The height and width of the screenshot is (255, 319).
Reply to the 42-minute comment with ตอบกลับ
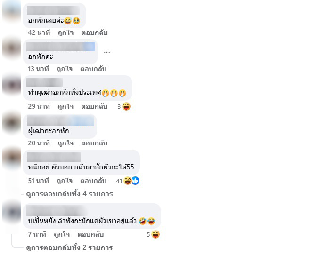[x=94, y=32]
